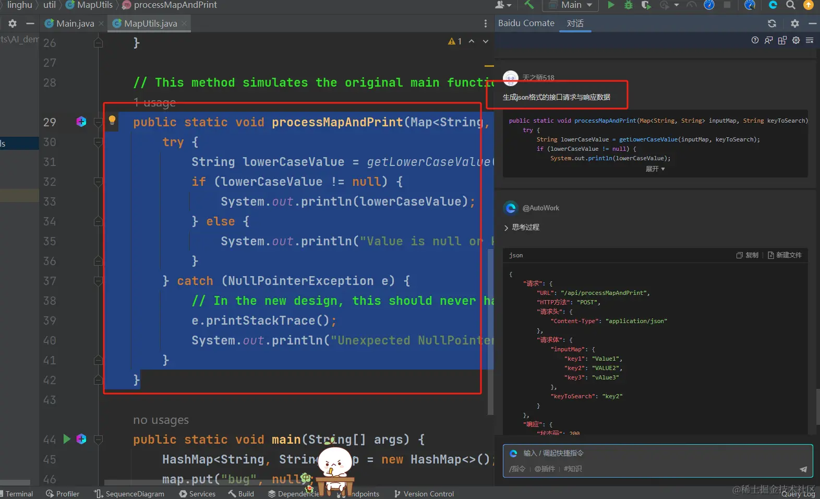Fold the catch block at line 37
Image resolution: width=820 pixels, height=499 pixels.
[98, 281]
